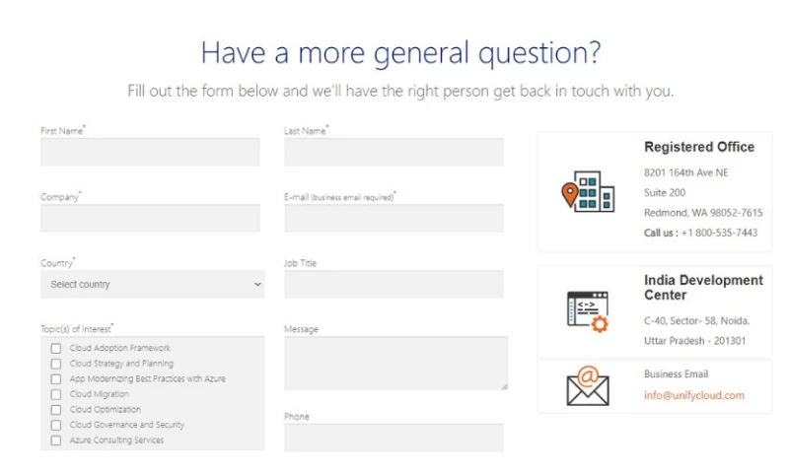
Task: Click the Business Email envelope icon
Action: 587,386
